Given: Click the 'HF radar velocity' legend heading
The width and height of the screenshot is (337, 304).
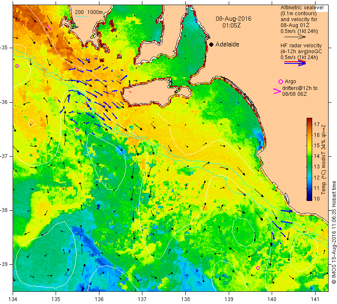Looking at the screenshot, I should tap(301, 46).
